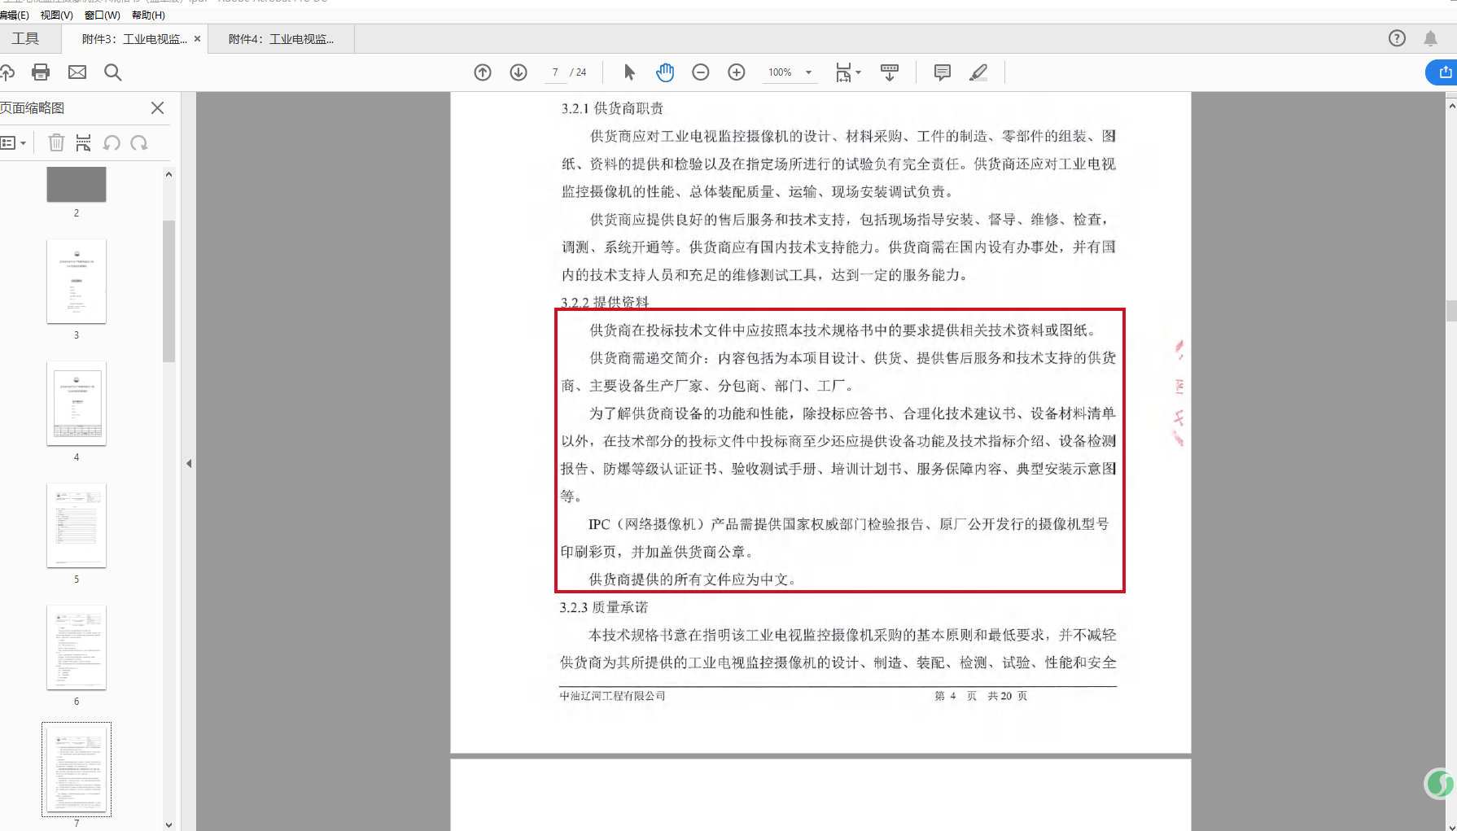The height and width of the screenshot is (831, 1457).
Task: Zoom out with the minus button
Action: tap(701, 72)
